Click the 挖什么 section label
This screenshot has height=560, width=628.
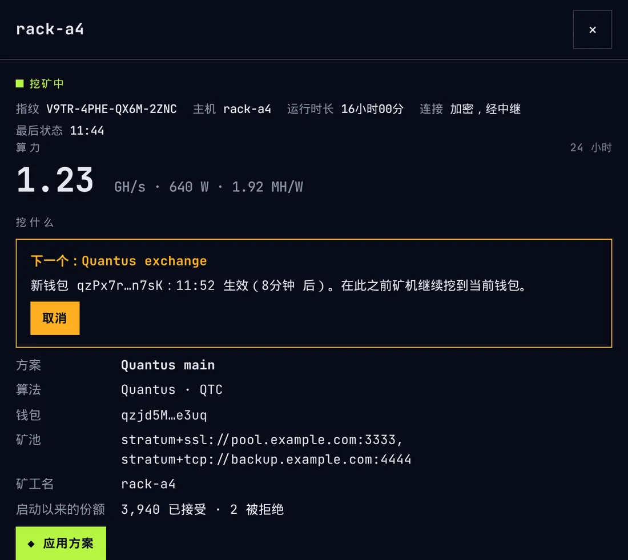tap(34, 222)
